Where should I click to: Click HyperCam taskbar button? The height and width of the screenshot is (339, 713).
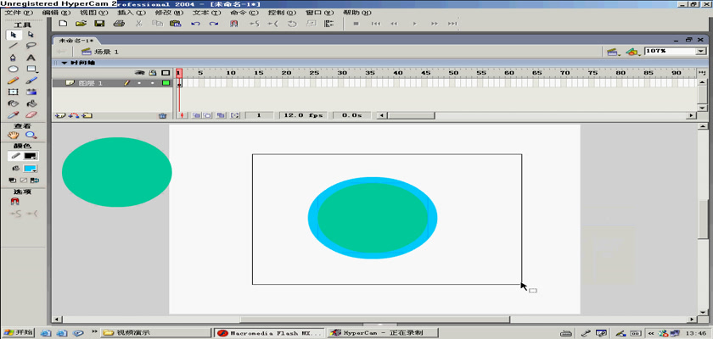(x=383, y=333)
